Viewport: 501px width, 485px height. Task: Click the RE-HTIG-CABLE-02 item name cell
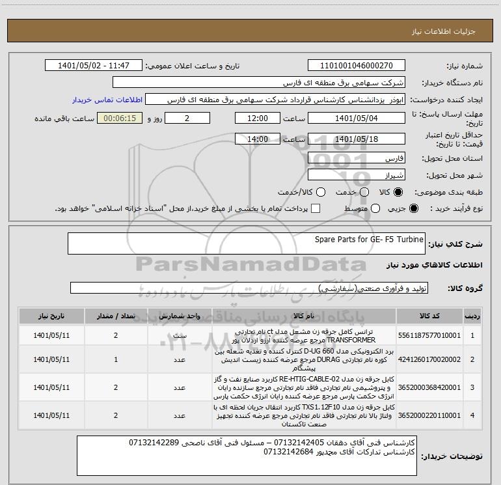tap(304, 387)
